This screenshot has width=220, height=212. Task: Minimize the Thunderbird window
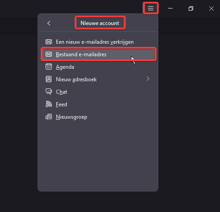point(170,8)
